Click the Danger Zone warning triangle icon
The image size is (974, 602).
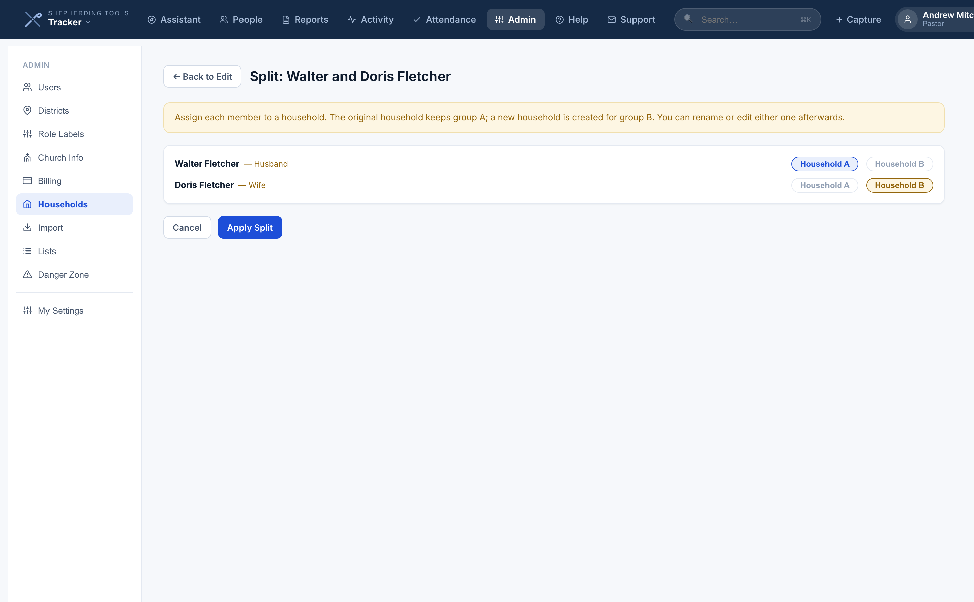pyautogui.click(x=27, y=275)
